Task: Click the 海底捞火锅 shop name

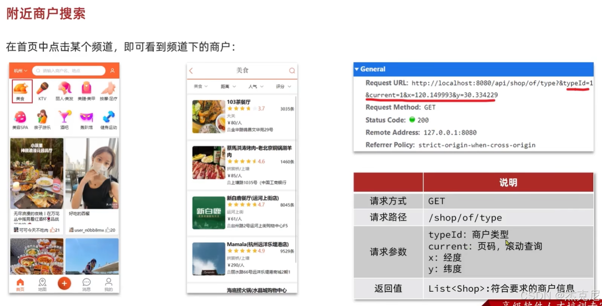Action: point(257,290)
